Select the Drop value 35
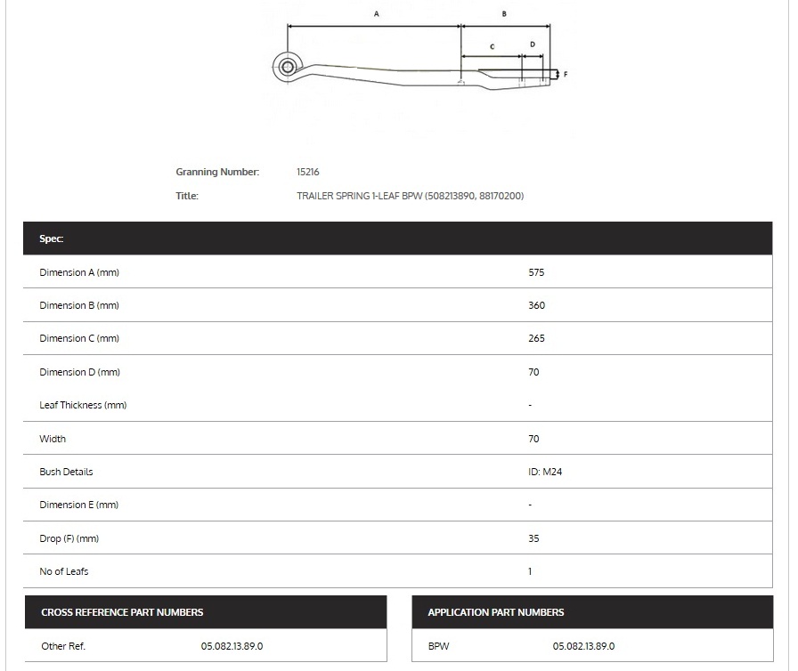This screenshot has height=671, width=798. pos(533,538)
